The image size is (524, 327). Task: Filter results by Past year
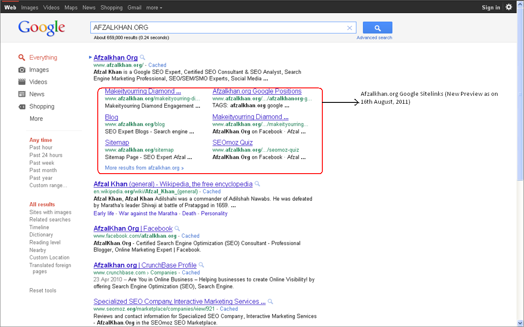click(x=41, y=178)
